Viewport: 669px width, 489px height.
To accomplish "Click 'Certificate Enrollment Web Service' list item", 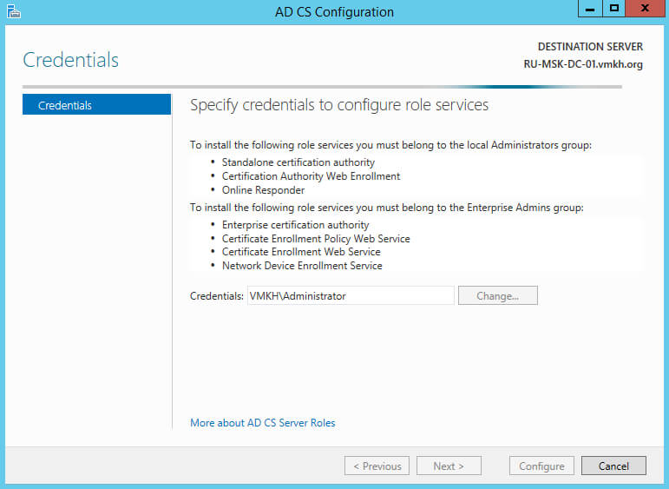I will [x=301, y=252].
